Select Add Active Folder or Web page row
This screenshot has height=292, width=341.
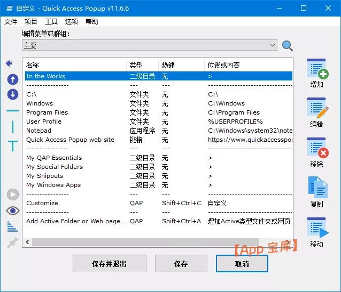(x=159, y=221)
